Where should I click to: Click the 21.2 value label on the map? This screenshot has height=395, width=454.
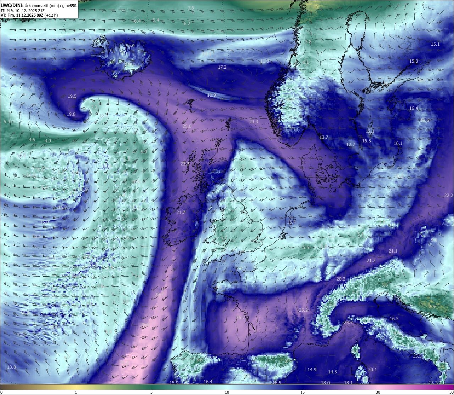coord(371,260)
